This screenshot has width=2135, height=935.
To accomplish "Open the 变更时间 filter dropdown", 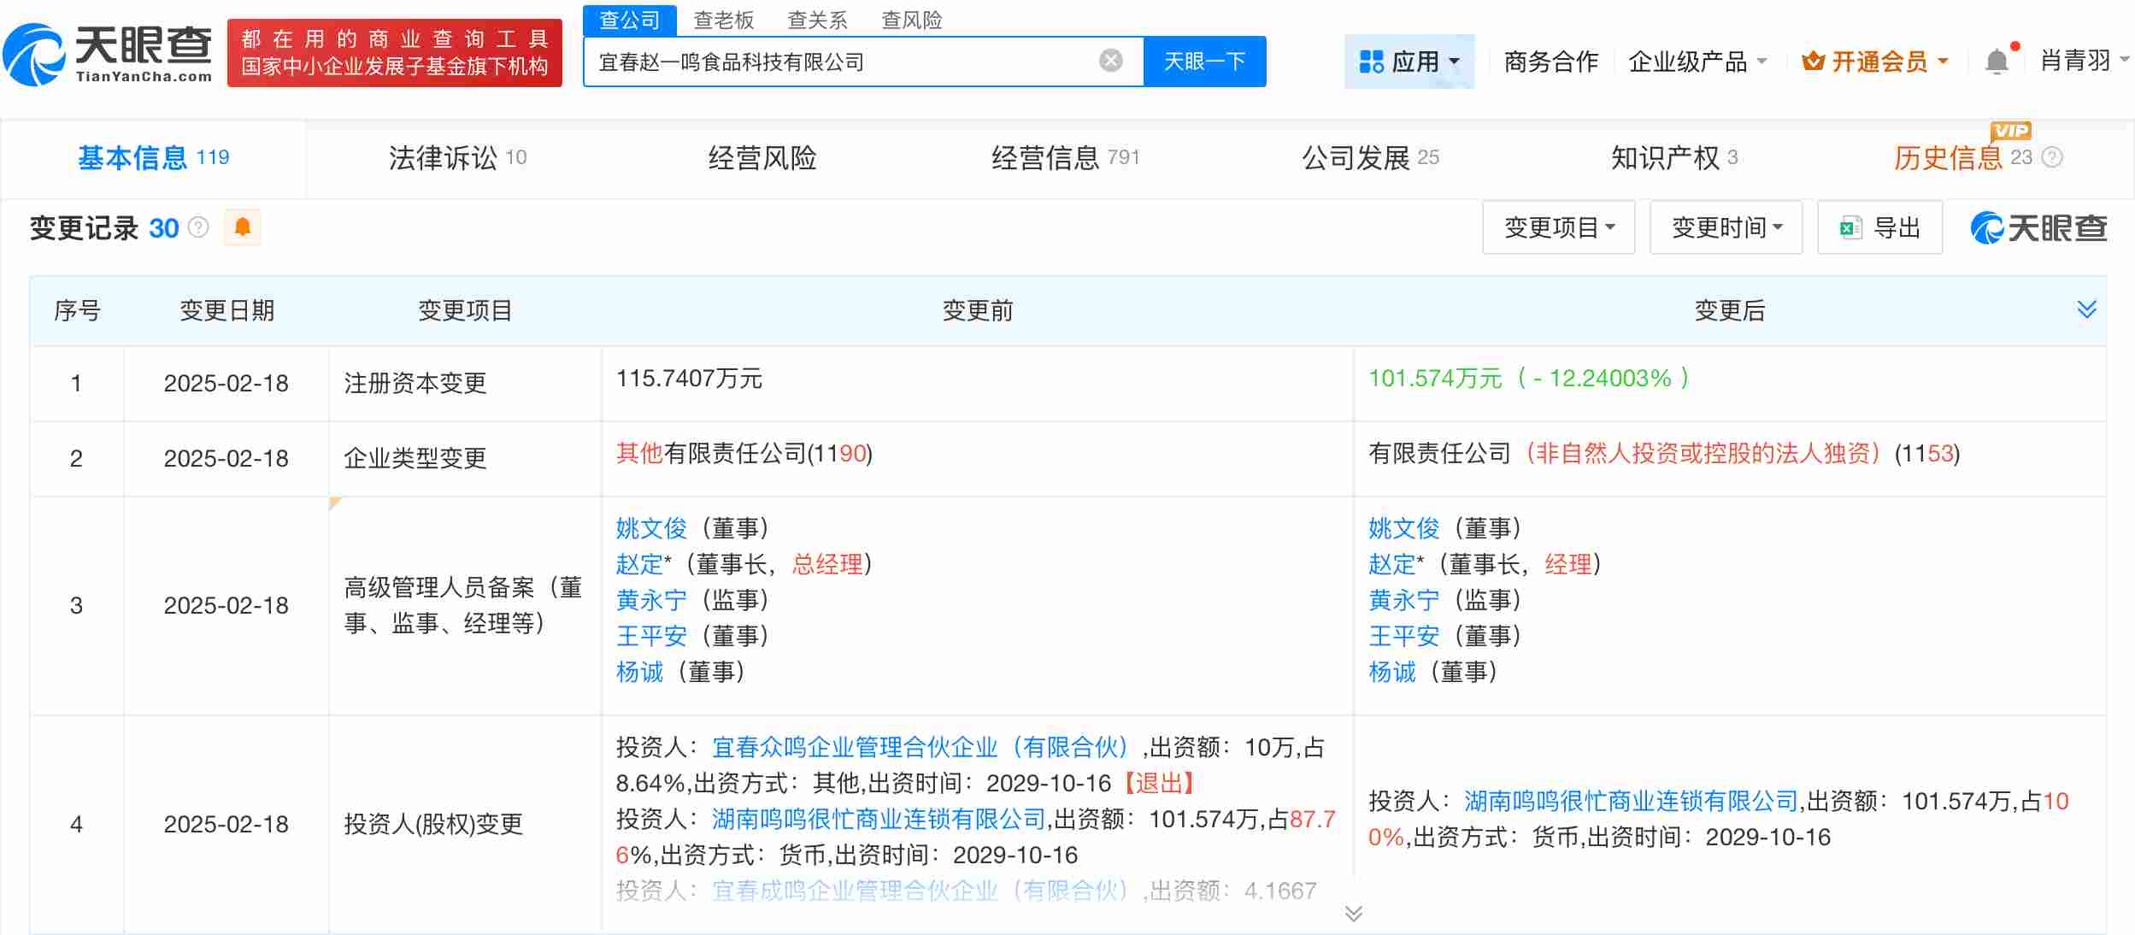I will pyautogui.click(x=1726, y=227).
